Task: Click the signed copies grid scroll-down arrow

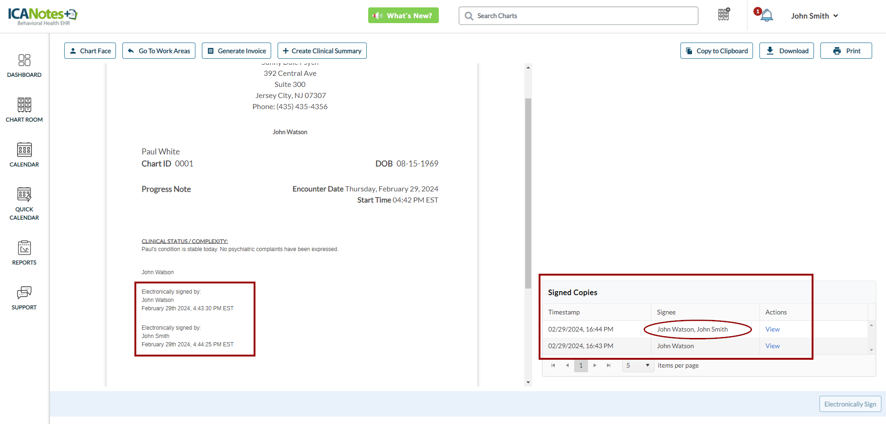Action: (x=872, y=350)
